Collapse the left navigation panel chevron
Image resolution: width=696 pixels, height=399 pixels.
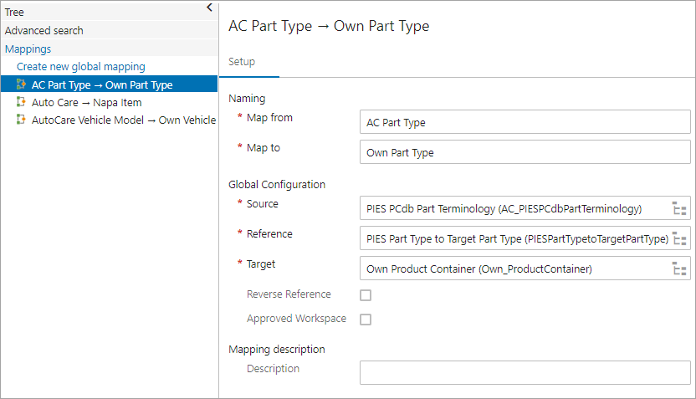(209, 8)
